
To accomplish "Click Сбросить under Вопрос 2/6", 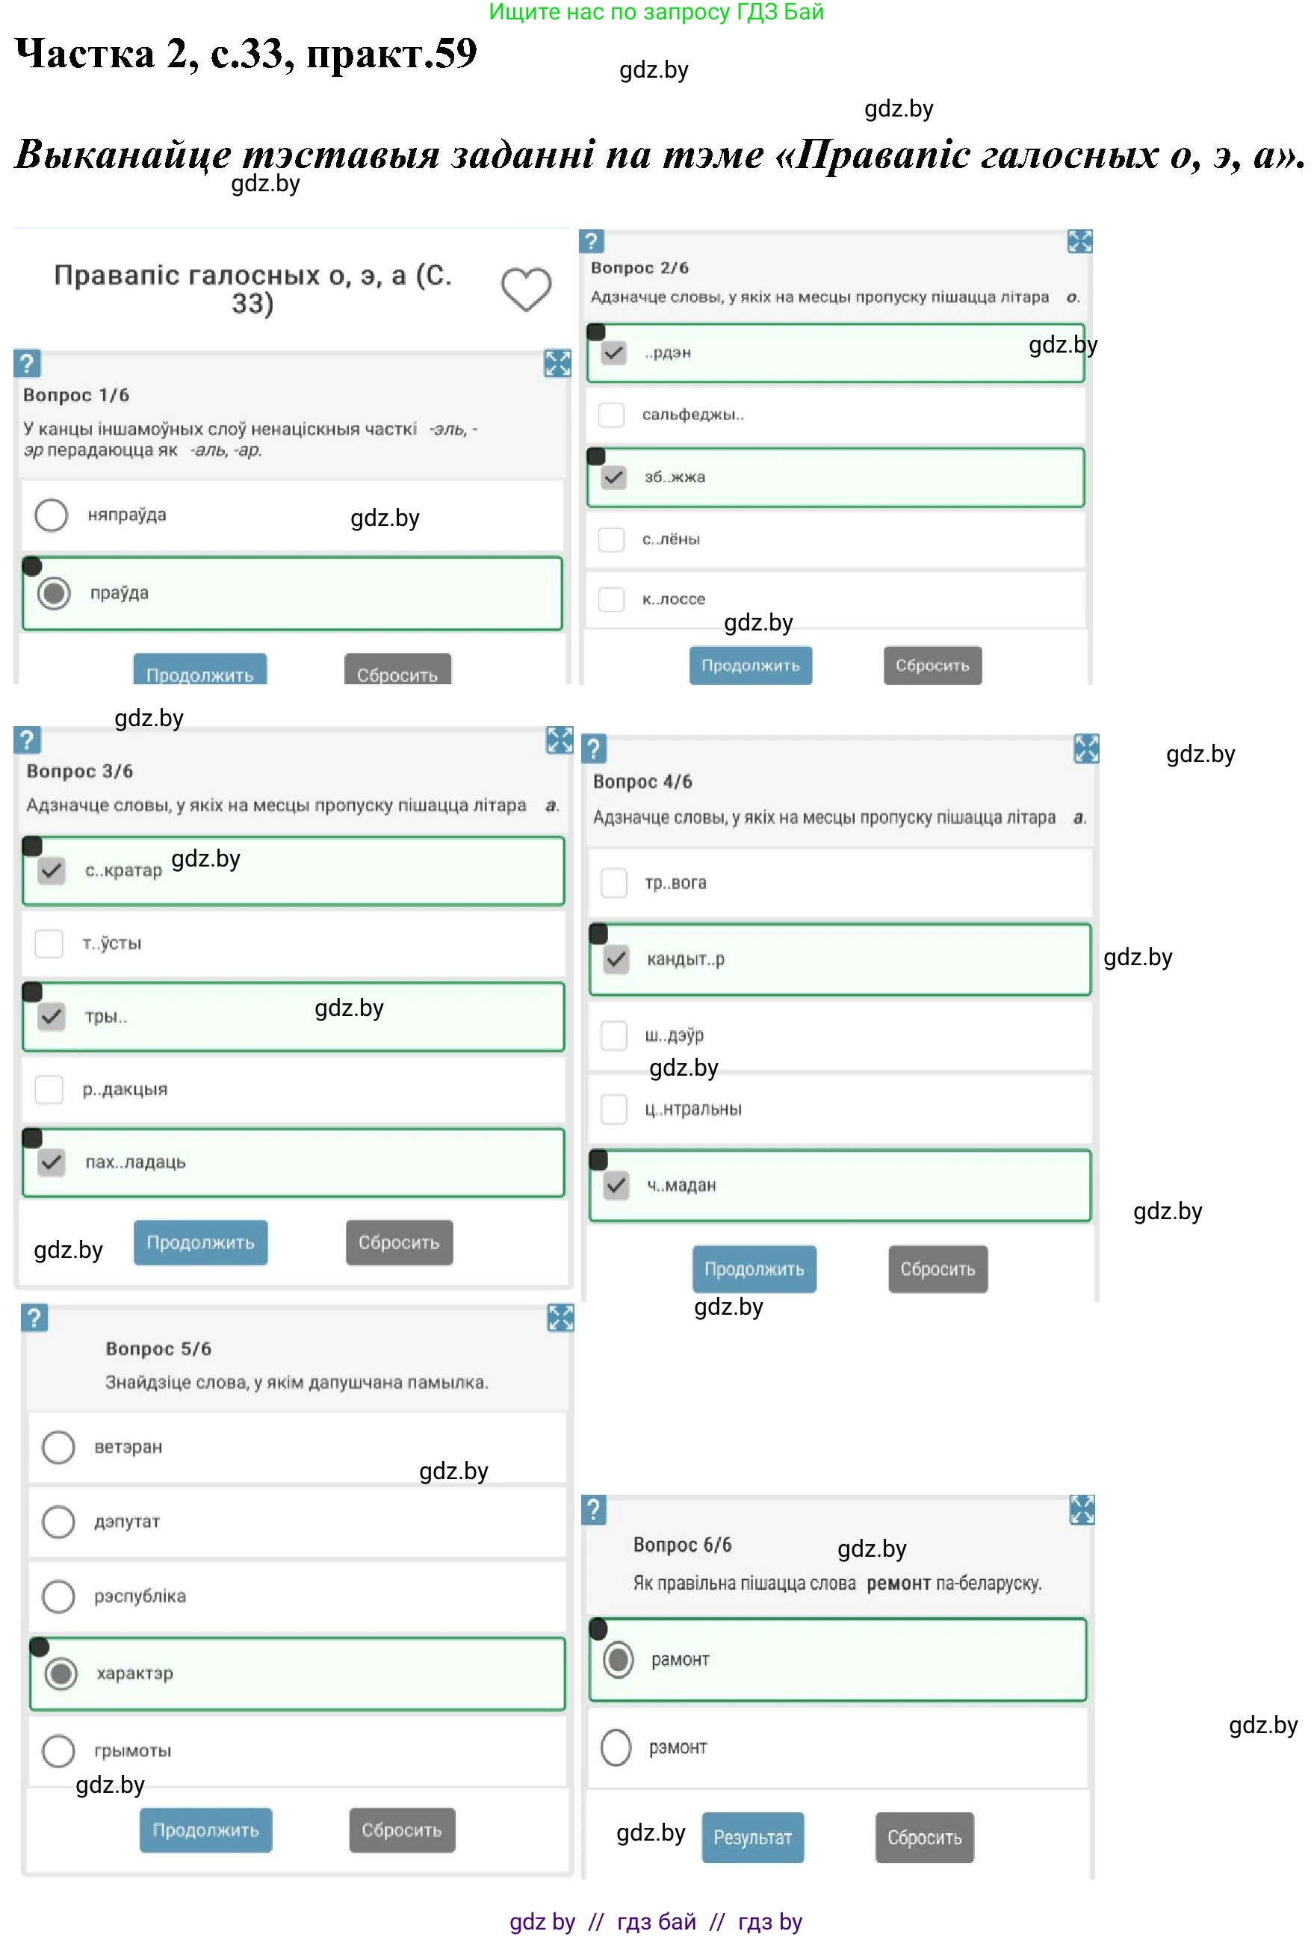I will [x=932, y=665].
